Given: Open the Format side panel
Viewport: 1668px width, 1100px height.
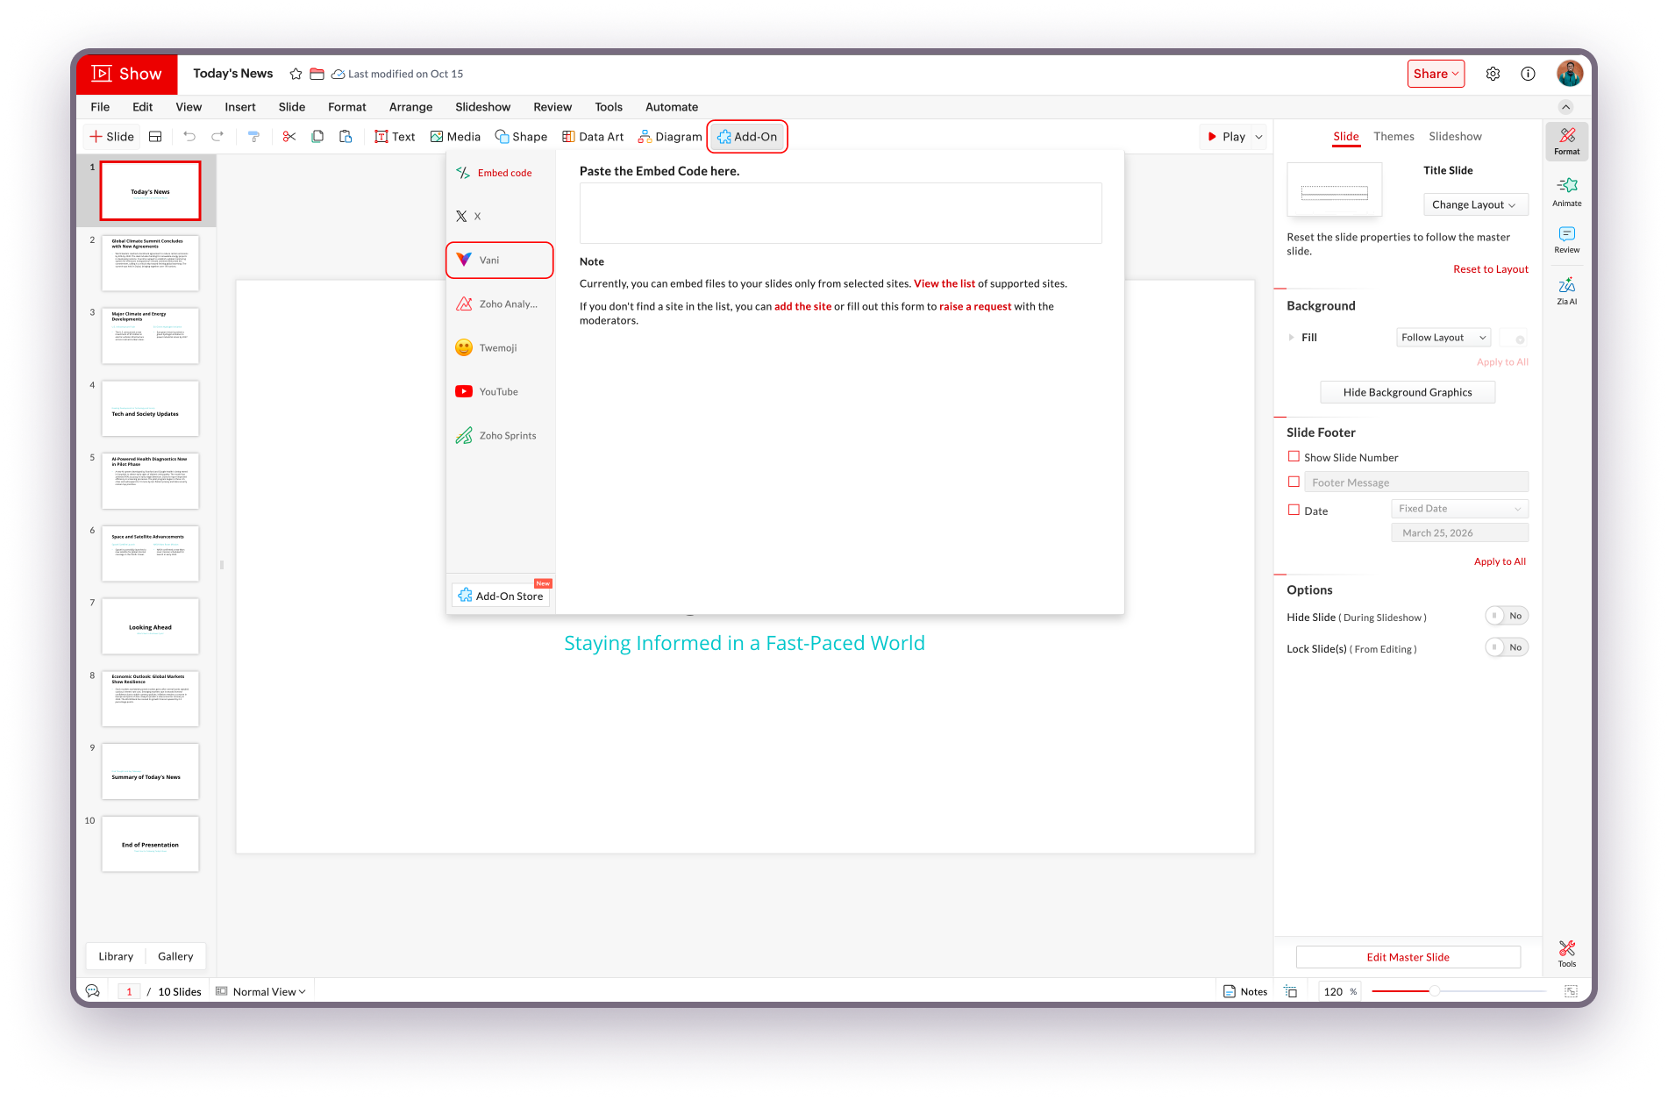Looking at the screenshot, I should pos(1566,141).
